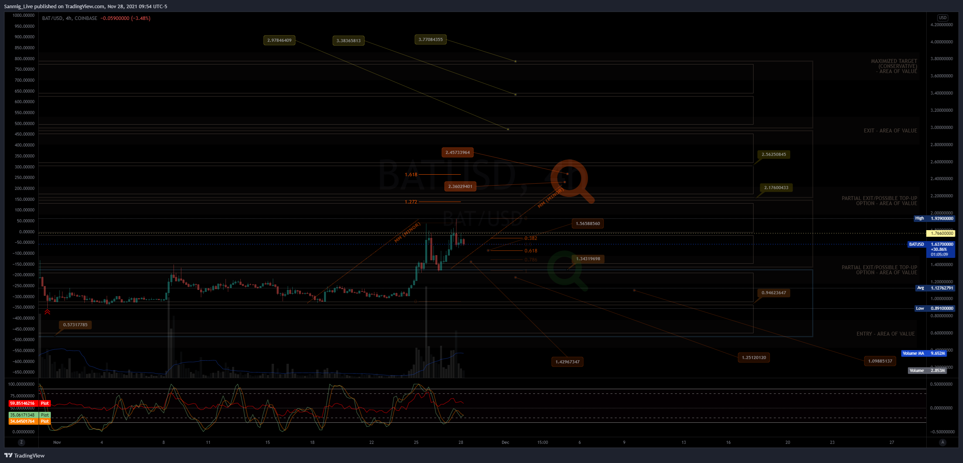Click the EXIT - AREA OF VALUE annotation

click(x=890, y=131)
